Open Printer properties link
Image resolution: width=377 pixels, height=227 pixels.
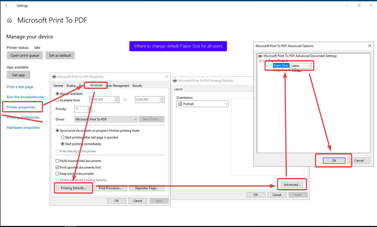[21, 107]
